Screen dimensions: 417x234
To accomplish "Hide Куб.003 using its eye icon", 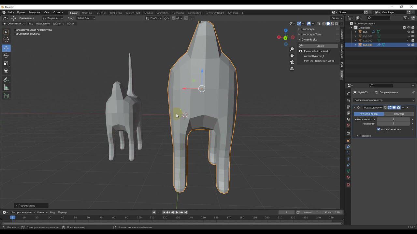I will 409,45.
